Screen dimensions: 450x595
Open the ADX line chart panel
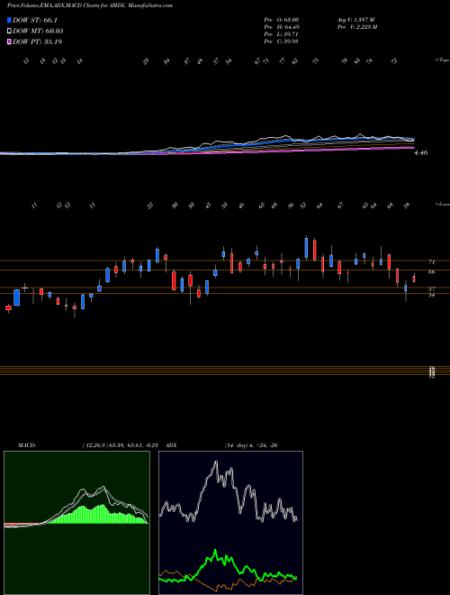coord(230,523)
